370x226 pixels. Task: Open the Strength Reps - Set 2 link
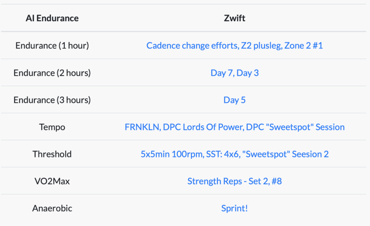(228, 181)
